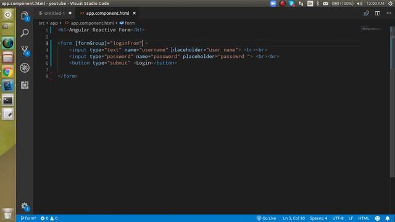Open the Extensions view in activity bar
Image resolution: width=395 pixels, height=222 pixels.
pyautogui.click(x=25, y=85)
